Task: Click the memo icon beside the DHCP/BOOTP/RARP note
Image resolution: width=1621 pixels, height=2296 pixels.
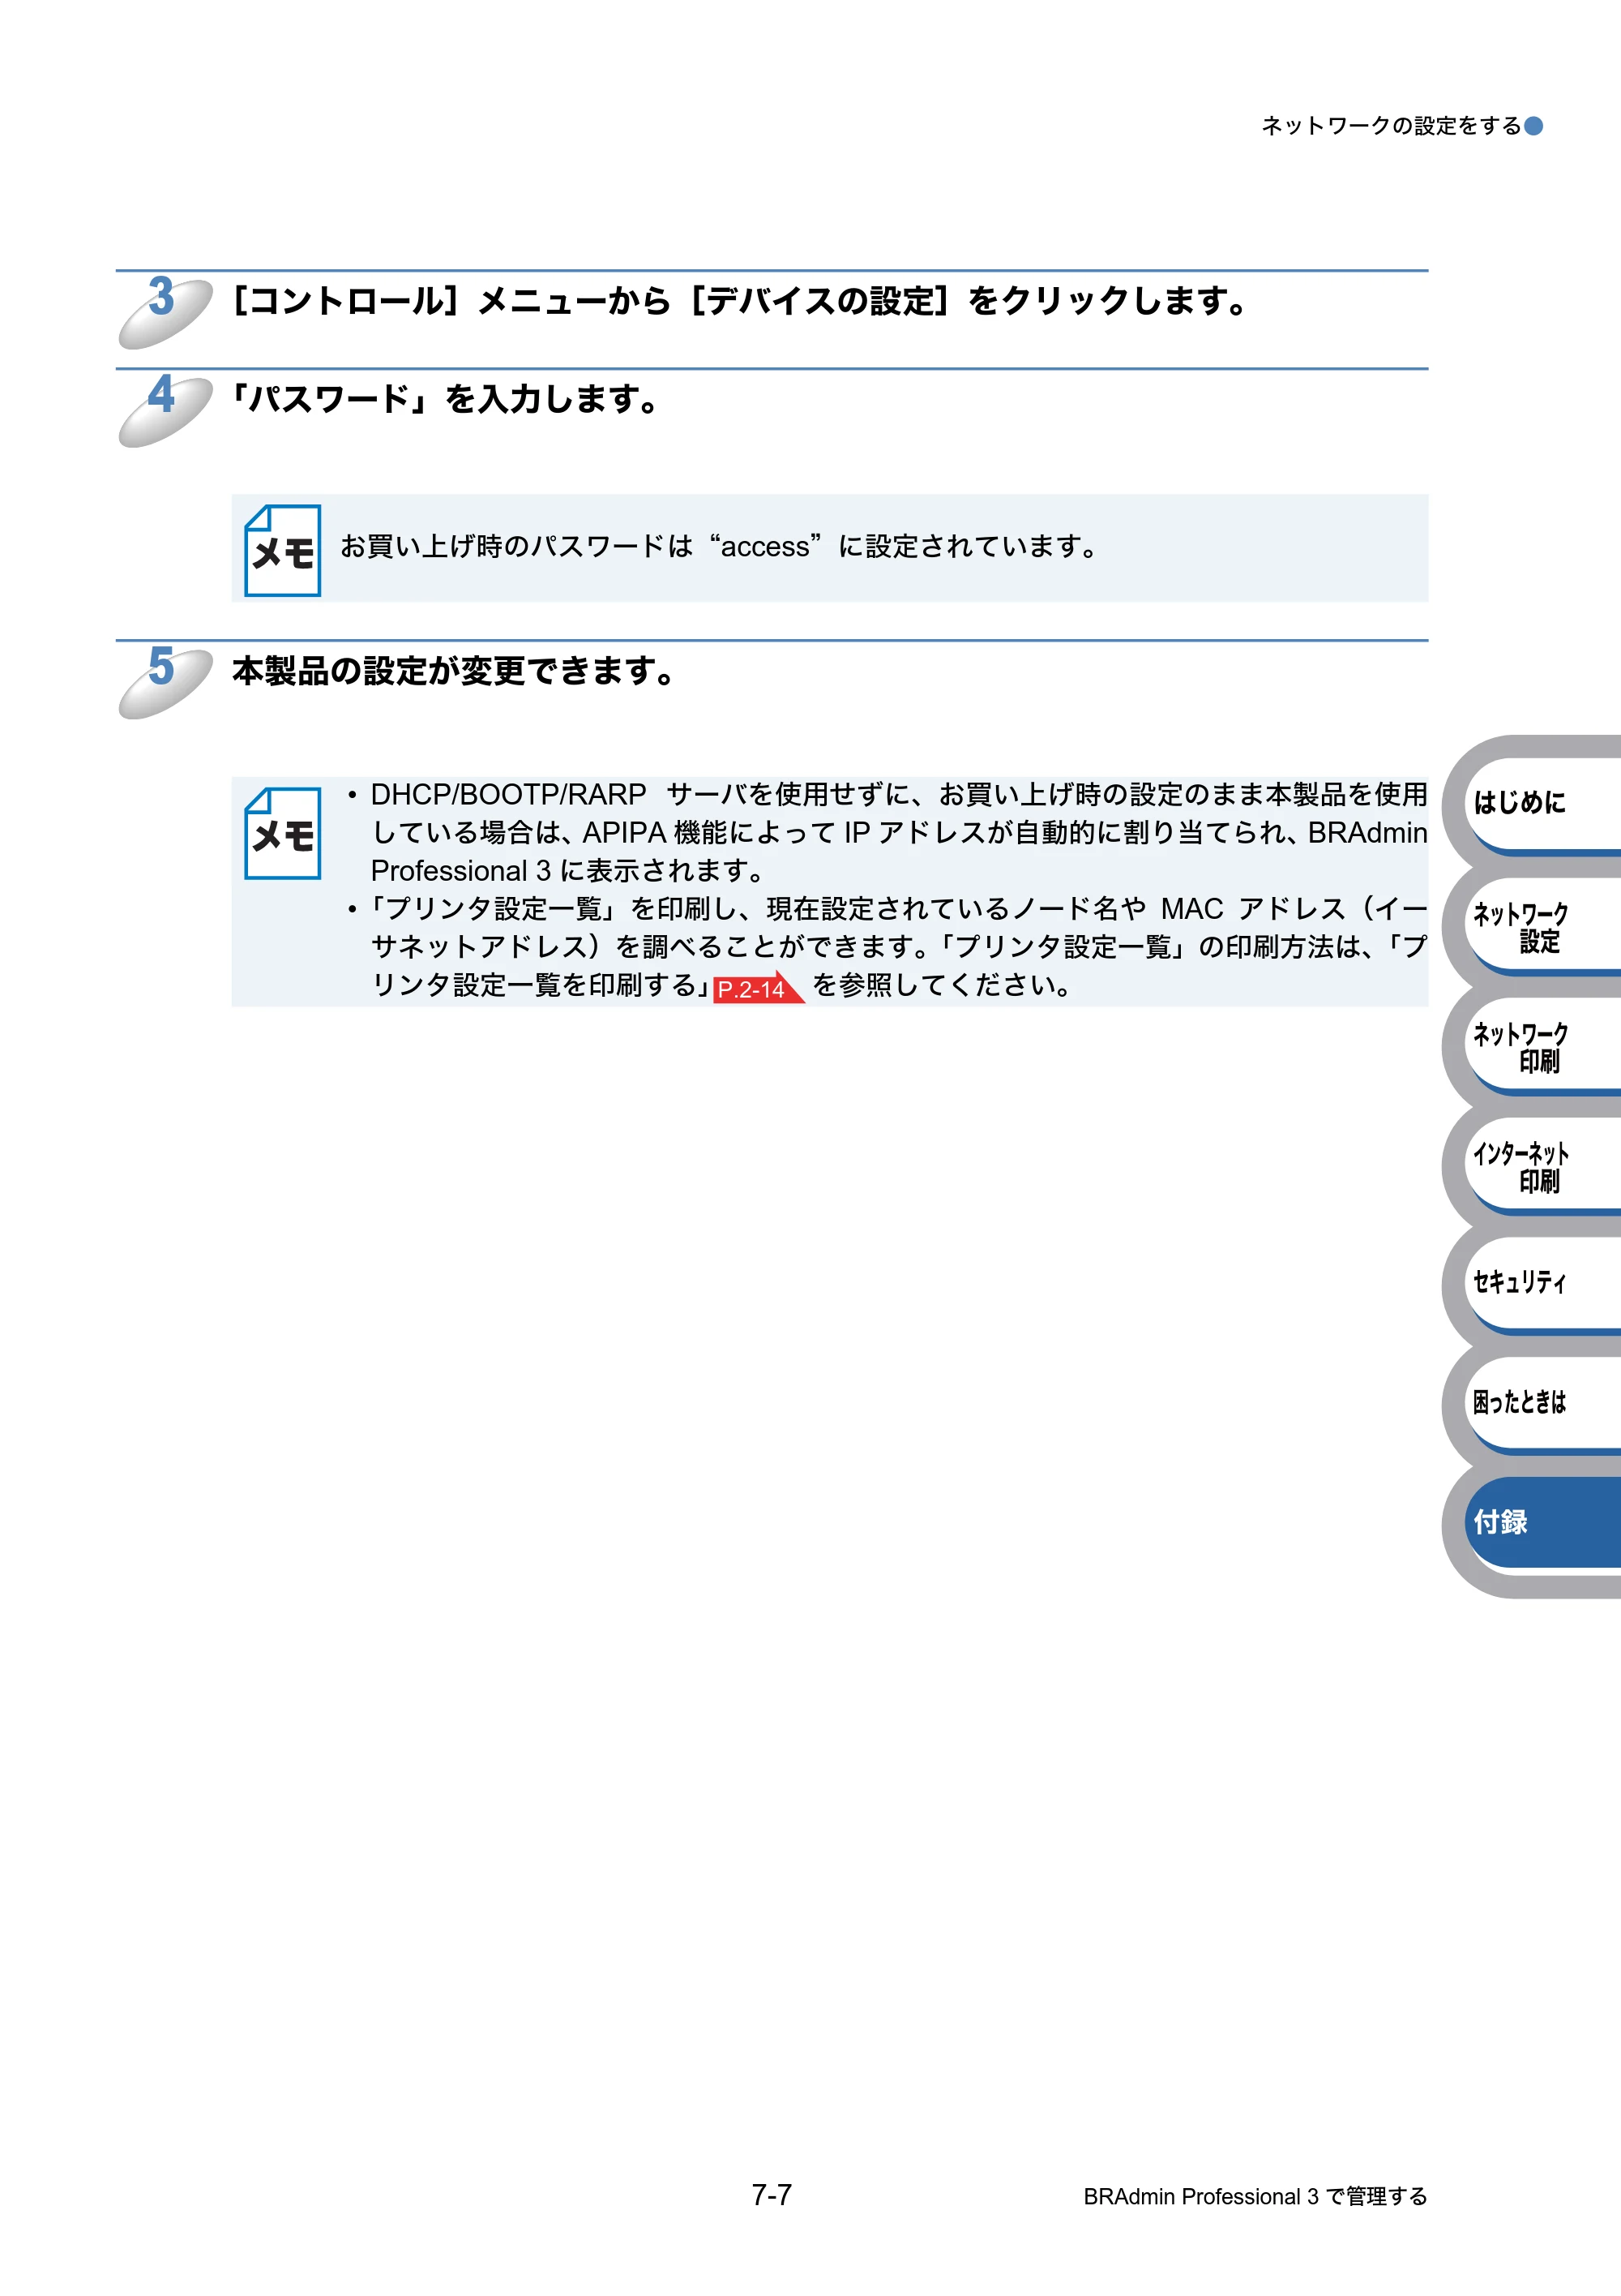Action: [x=283, y=833]
